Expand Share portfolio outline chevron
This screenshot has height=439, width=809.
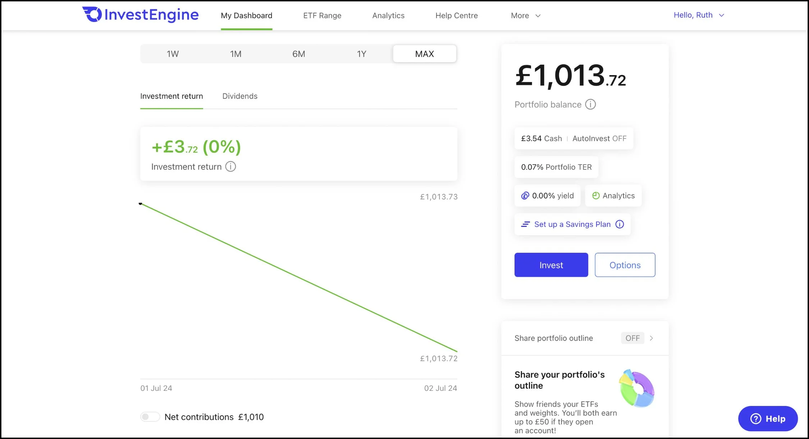pyautogui.click(x=651, y=338)
